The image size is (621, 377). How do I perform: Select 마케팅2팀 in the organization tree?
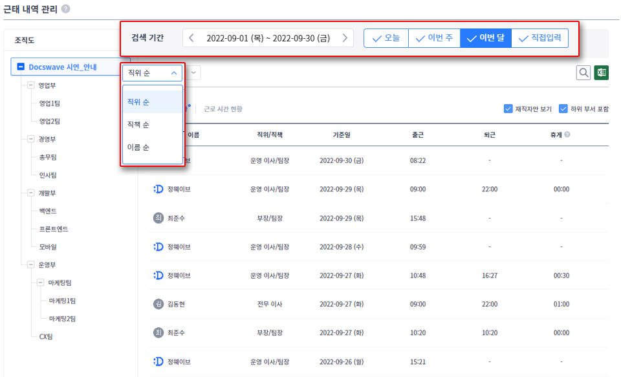click(x=62, y=318)
